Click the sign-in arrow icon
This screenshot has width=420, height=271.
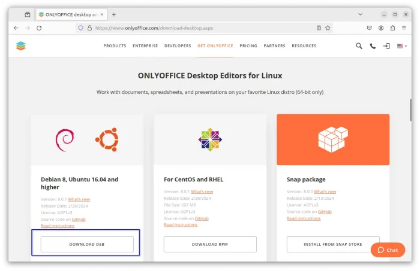[x=386, y=45]
